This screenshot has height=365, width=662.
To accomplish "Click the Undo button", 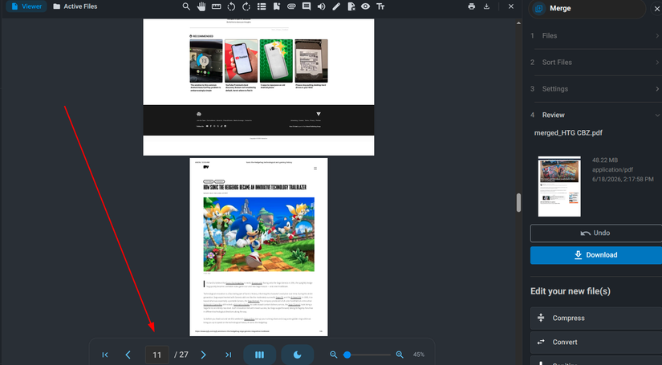I will coord(596,233).
